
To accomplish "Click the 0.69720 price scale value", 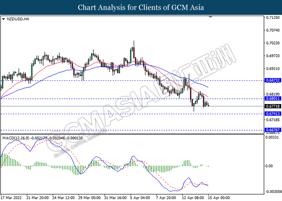I will click(x=273, y=56).
